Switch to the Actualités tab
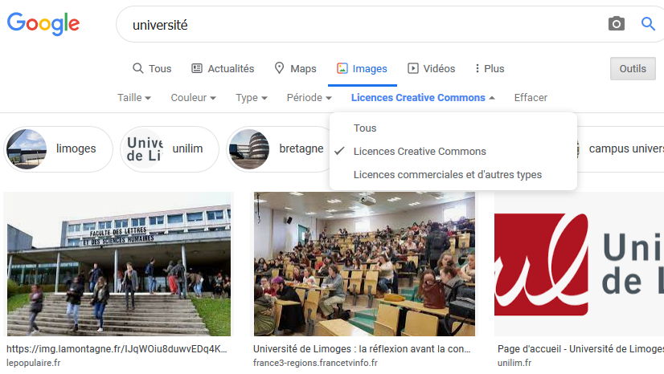The height and width of the screenshot is (374, 664). point(223,69)
